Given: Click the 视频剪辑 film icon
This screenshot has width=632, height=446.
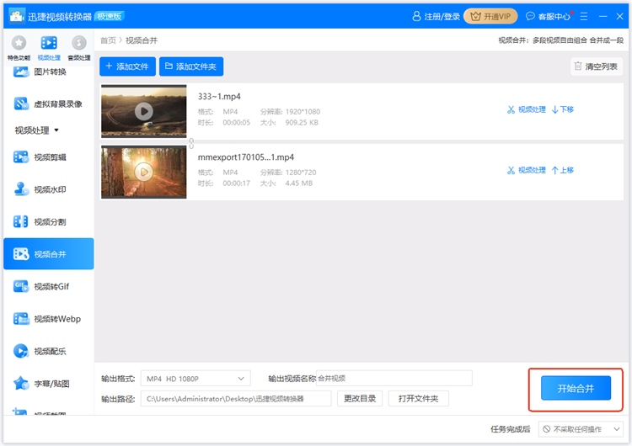Looking at the screenshot, I should click(21, 157).
